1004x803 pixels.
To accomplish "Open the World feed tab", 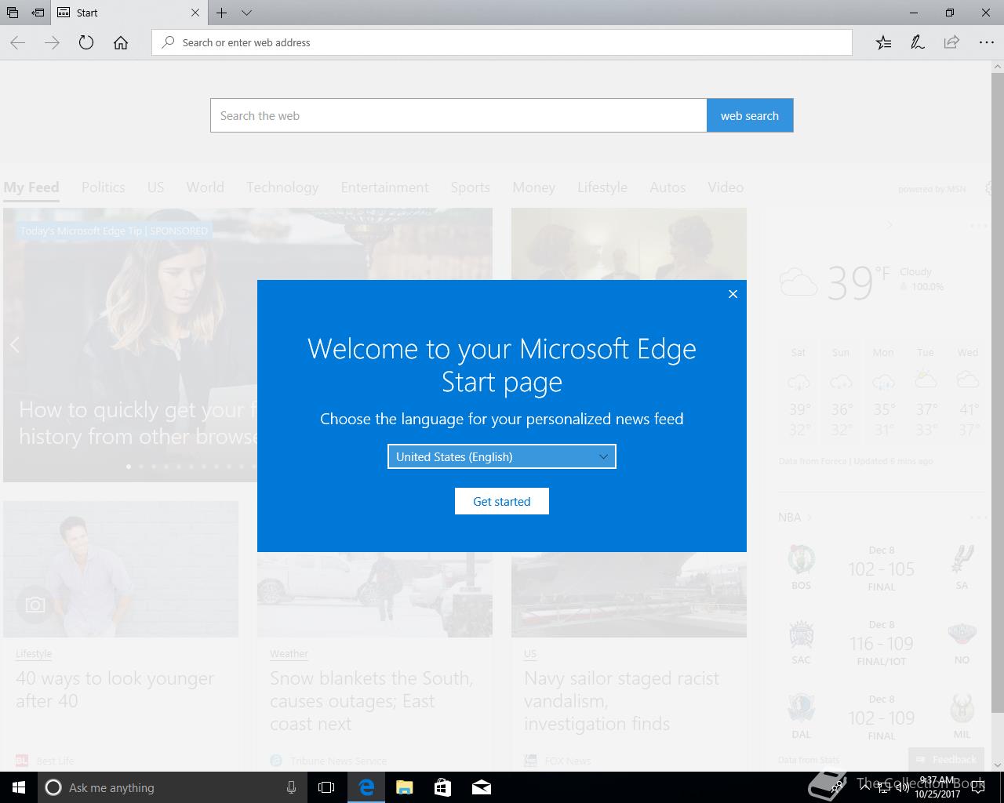I will coord(206,187).
